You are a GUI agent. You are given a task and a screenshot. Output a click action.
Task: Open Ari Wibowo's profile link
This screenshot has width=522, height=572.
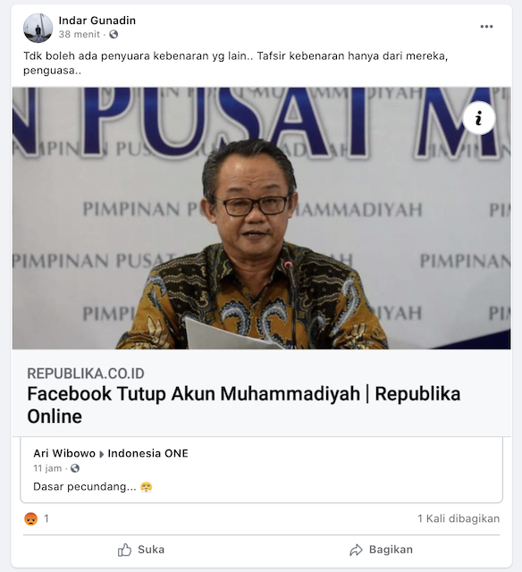[x=64, y=453]
